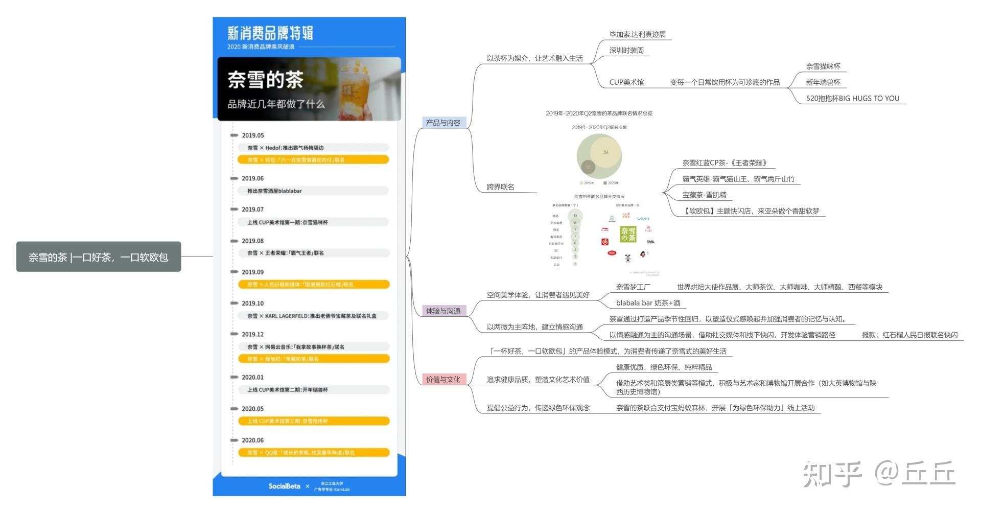The height and width of the screenshot is (513, 981).
Task: Open the 新消费品牌特辑 infographic image
Action: [309, 256]
